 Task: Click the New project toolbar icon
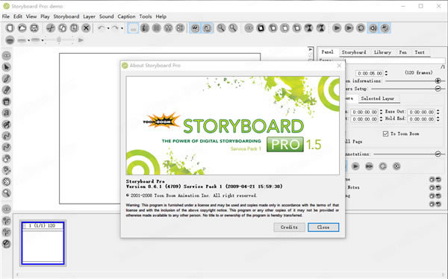point(10,28)
